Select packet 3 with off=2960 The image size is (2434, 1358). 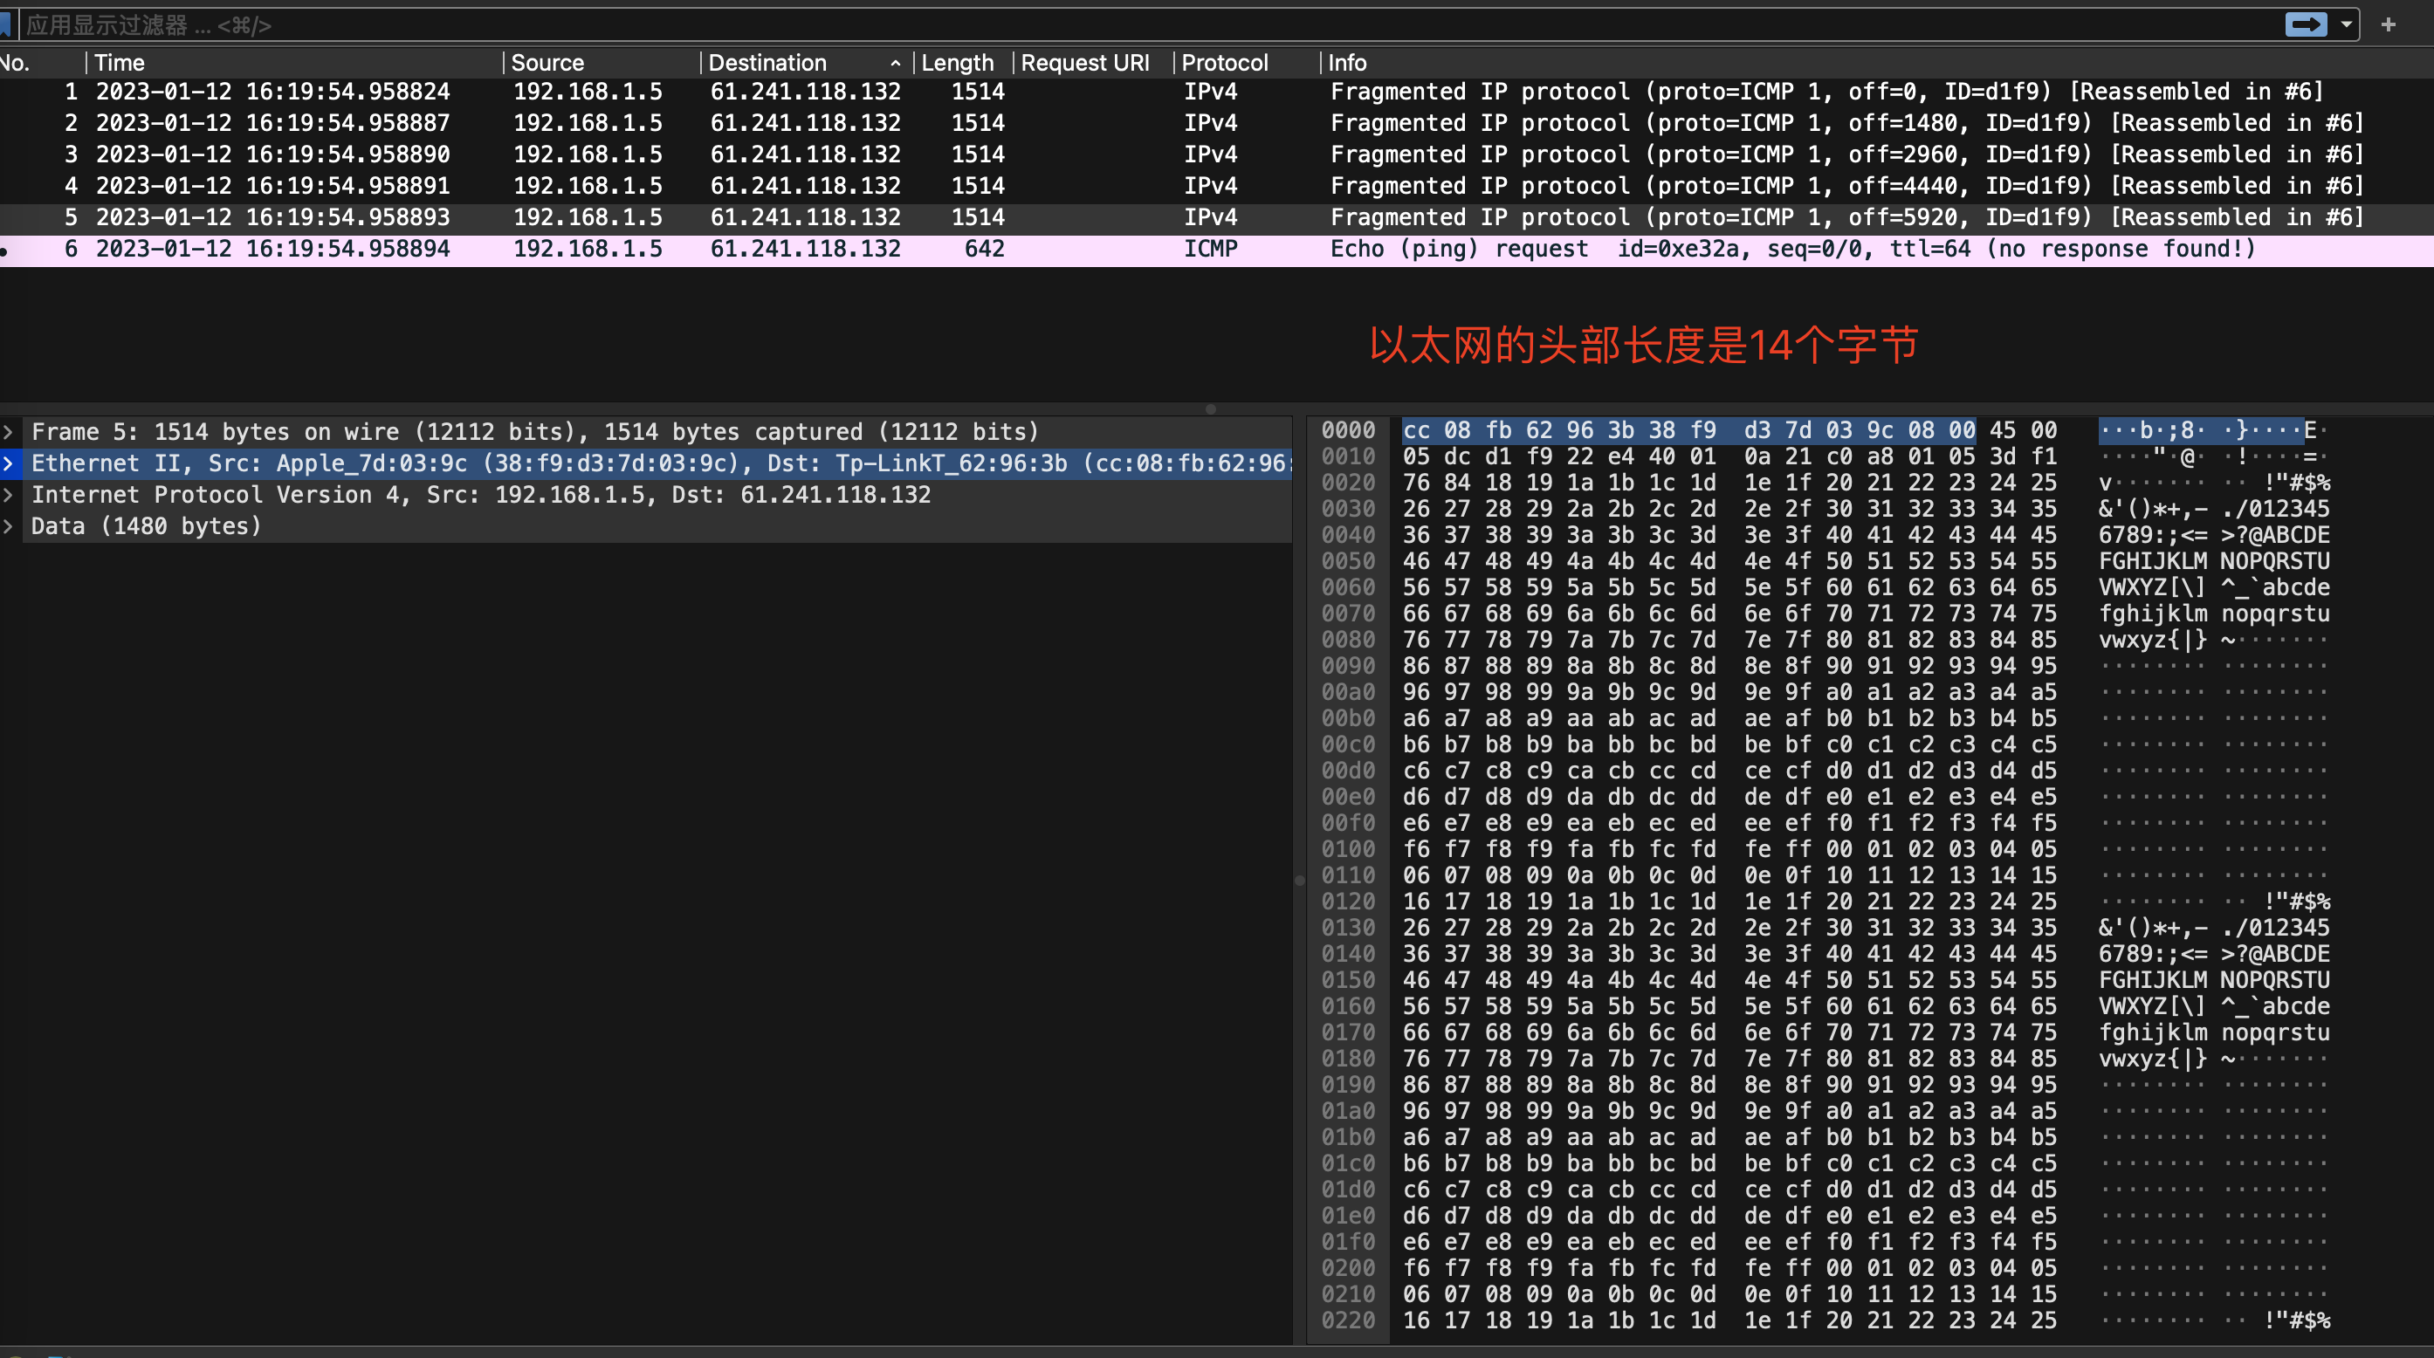coord(1217,154)
